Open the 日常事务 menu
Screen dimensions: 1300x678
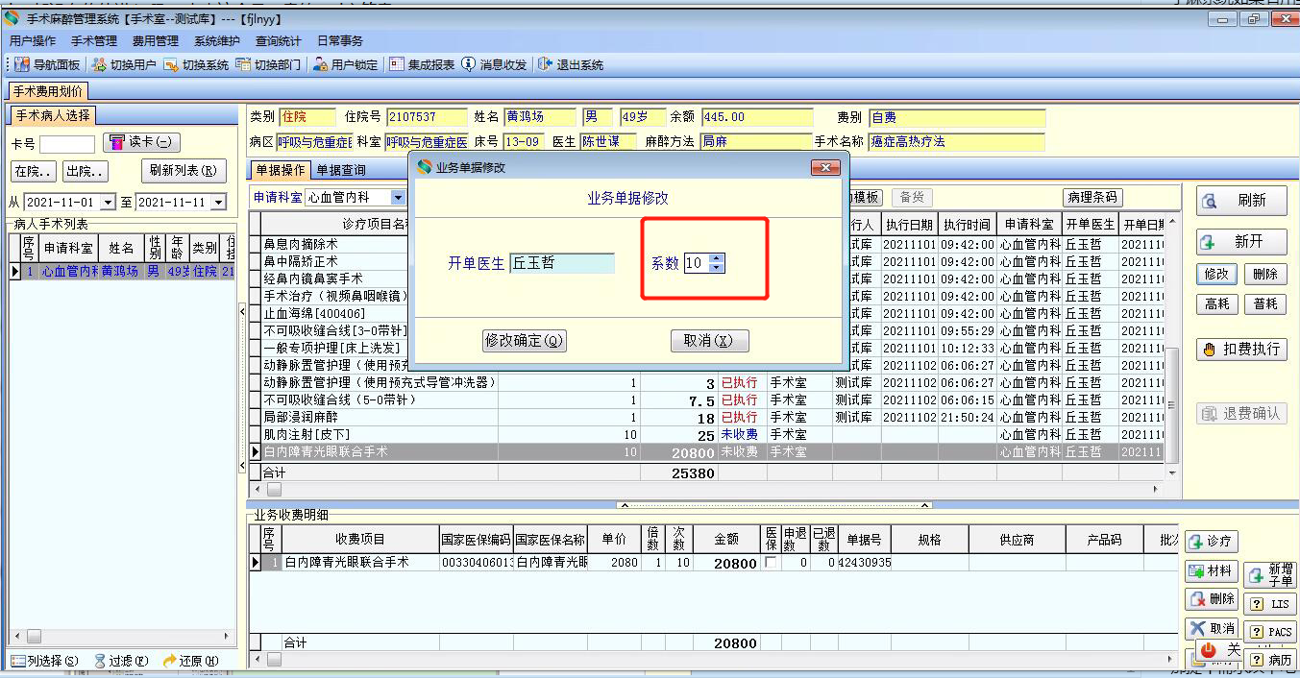[x=340, y=41]
